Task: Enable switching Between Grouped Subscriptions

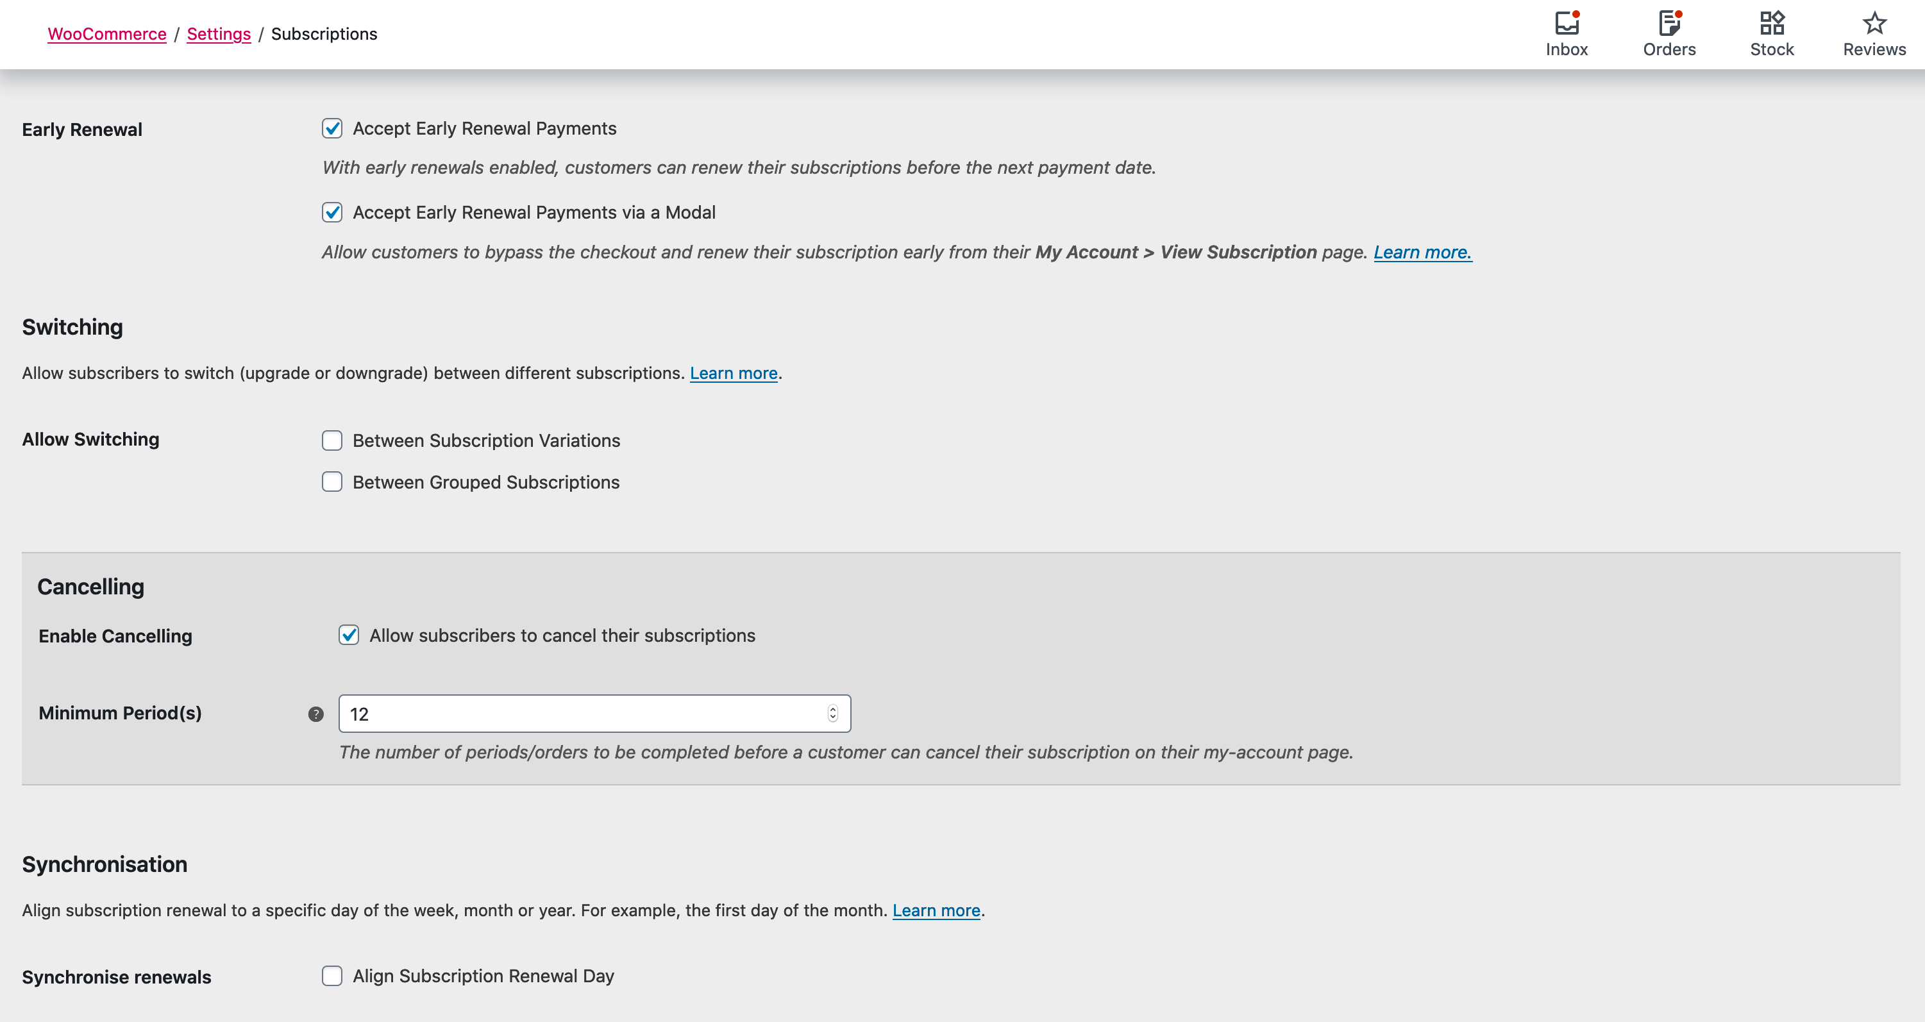Action: pos(332,482)
